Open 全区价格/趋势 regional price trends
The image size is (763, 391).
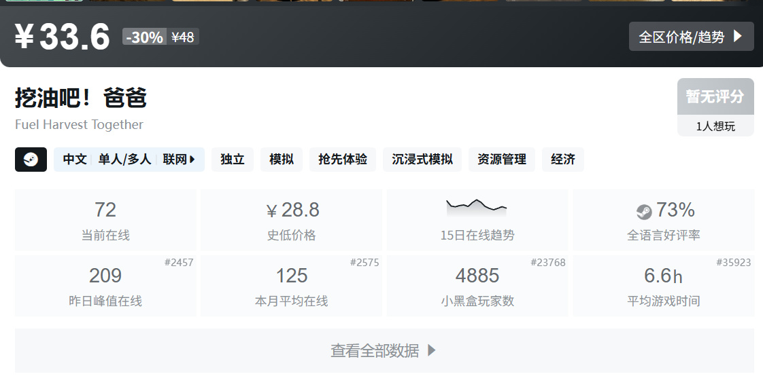(x=691, y=37)
